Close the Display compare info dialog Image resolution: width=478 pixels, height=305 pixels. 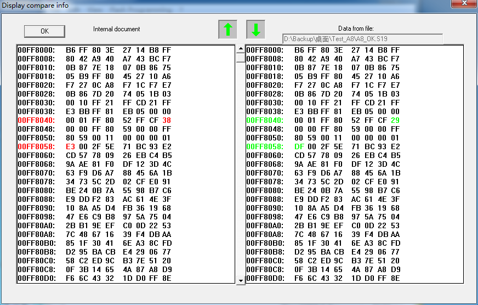(x=464, y=3)
